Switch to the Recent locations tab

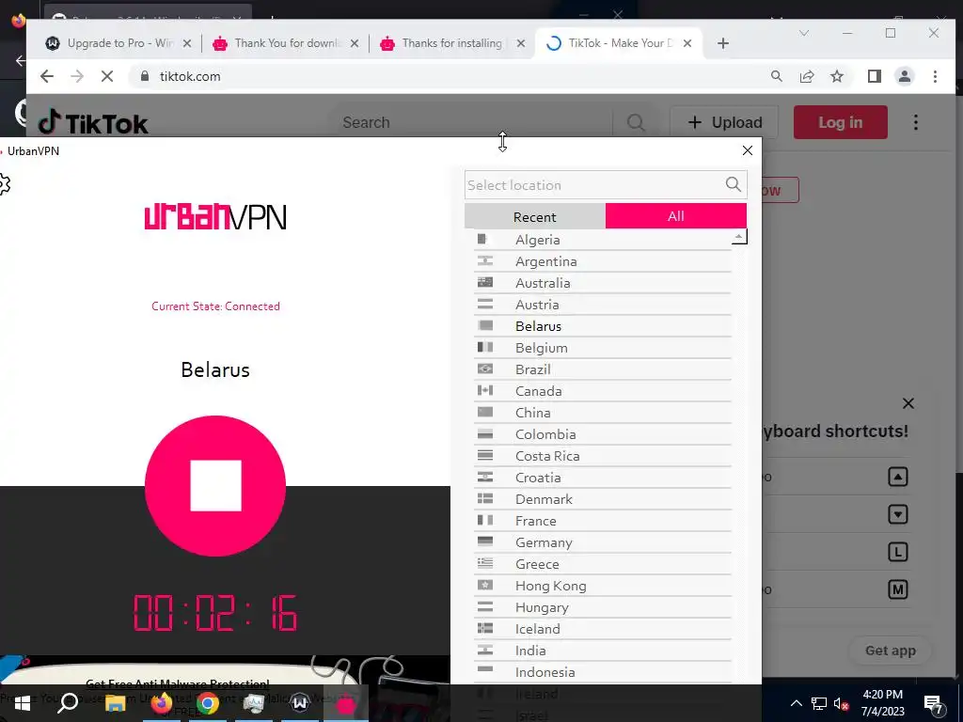535,217
